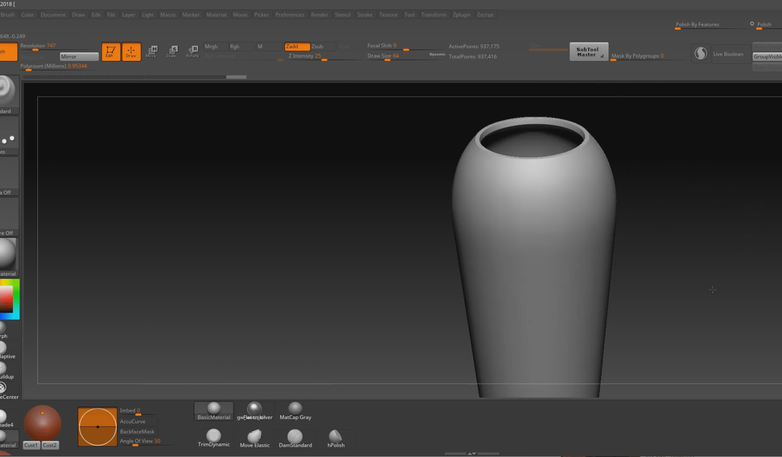The width and height of the screenshot is (782, 457).
Task: Open the SubTool Master plugin menu
Action: point(589,52)
